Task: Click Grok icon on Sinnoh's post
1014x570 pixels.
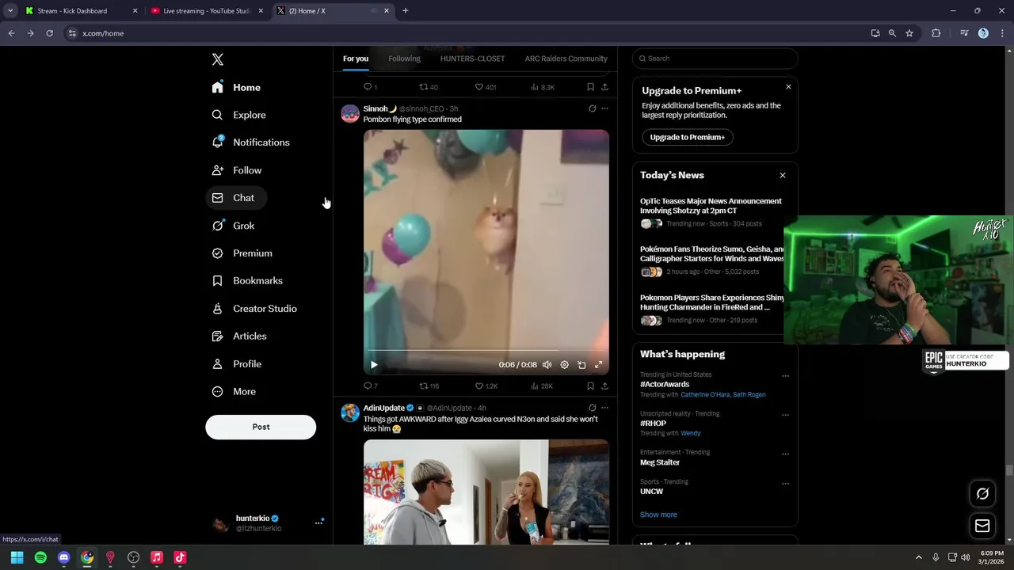Action: point(592,108)
